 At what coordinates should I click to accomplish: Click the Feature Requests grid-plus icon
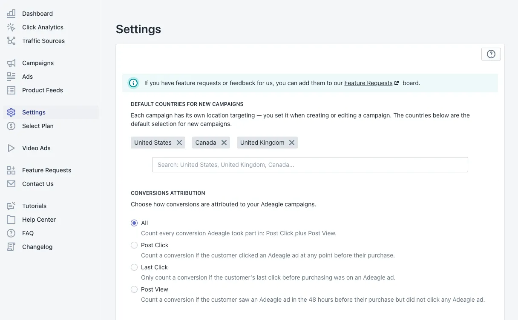click(x=11, y=170)
